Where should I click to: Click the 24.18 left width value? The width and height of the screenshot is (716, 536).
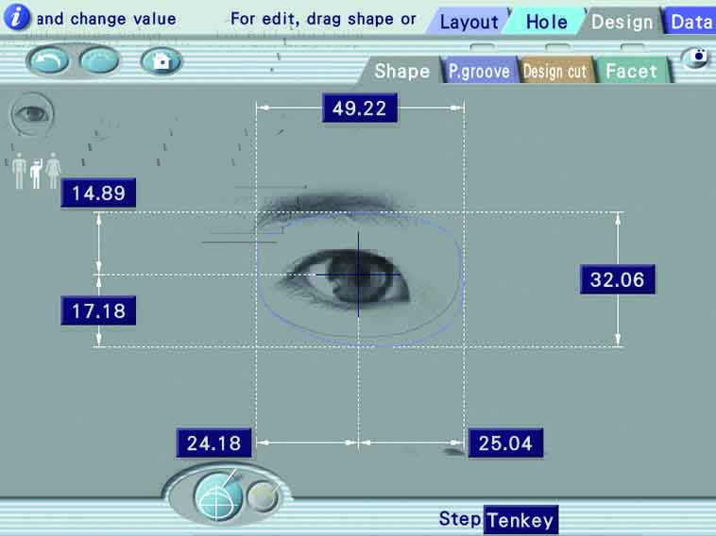pos(214,443)
